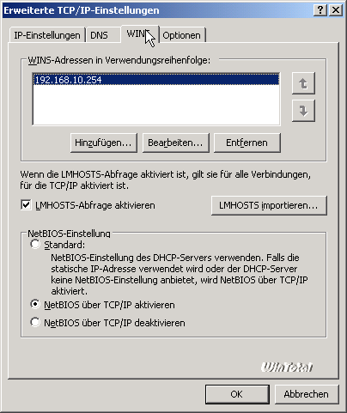Go to the Optionen tab

click(182, 35)
